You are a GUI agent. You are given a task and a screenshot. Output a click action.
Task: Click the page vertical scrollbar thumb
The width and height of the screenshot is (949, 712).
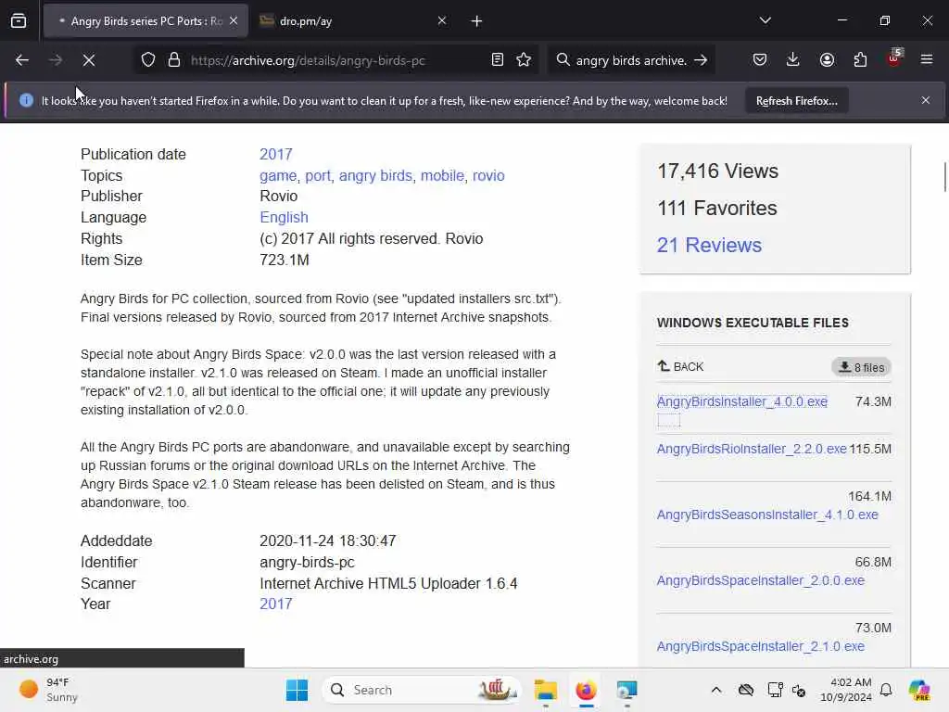point(944,177)
